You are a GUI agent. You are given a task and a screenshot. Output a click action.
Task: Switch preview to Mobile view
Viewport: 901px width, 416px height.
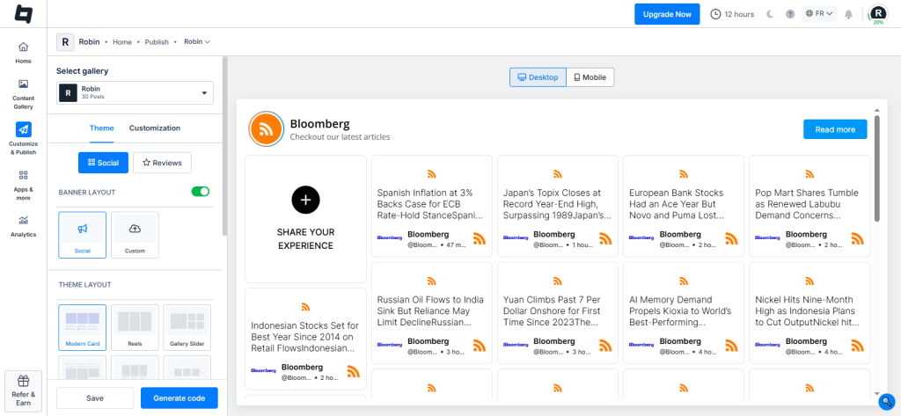590,77
